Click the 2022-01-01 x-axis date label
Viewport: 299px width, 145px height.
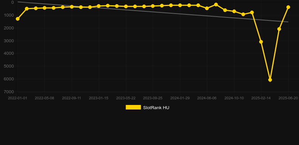(x=17, y=98)
